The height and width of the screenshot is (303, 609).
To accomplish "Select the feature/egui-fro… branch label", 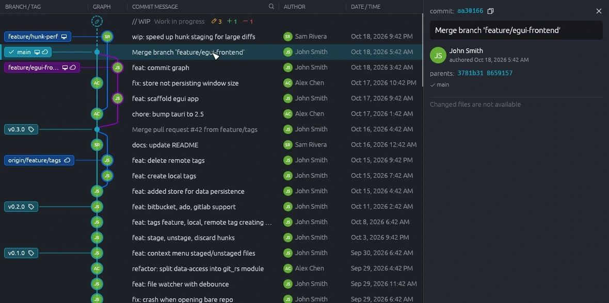I will click(x=42, y=68).
